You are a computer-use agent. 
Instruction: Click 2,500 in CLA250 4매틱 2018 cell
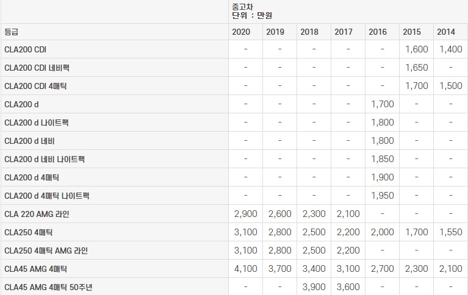pyautogui.click(x=314, y=232)
